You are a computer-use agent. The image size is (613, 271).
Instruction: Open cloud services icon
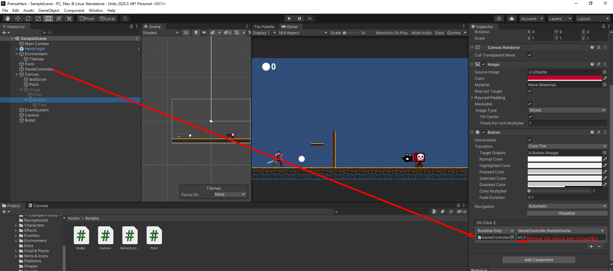(x=512, y=19)
